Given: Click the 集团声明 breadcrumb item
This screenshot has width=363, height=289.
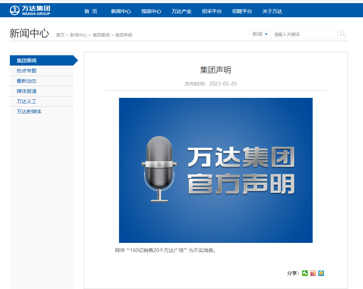Looking at the screenshot, I should click(x=124, y=35).
